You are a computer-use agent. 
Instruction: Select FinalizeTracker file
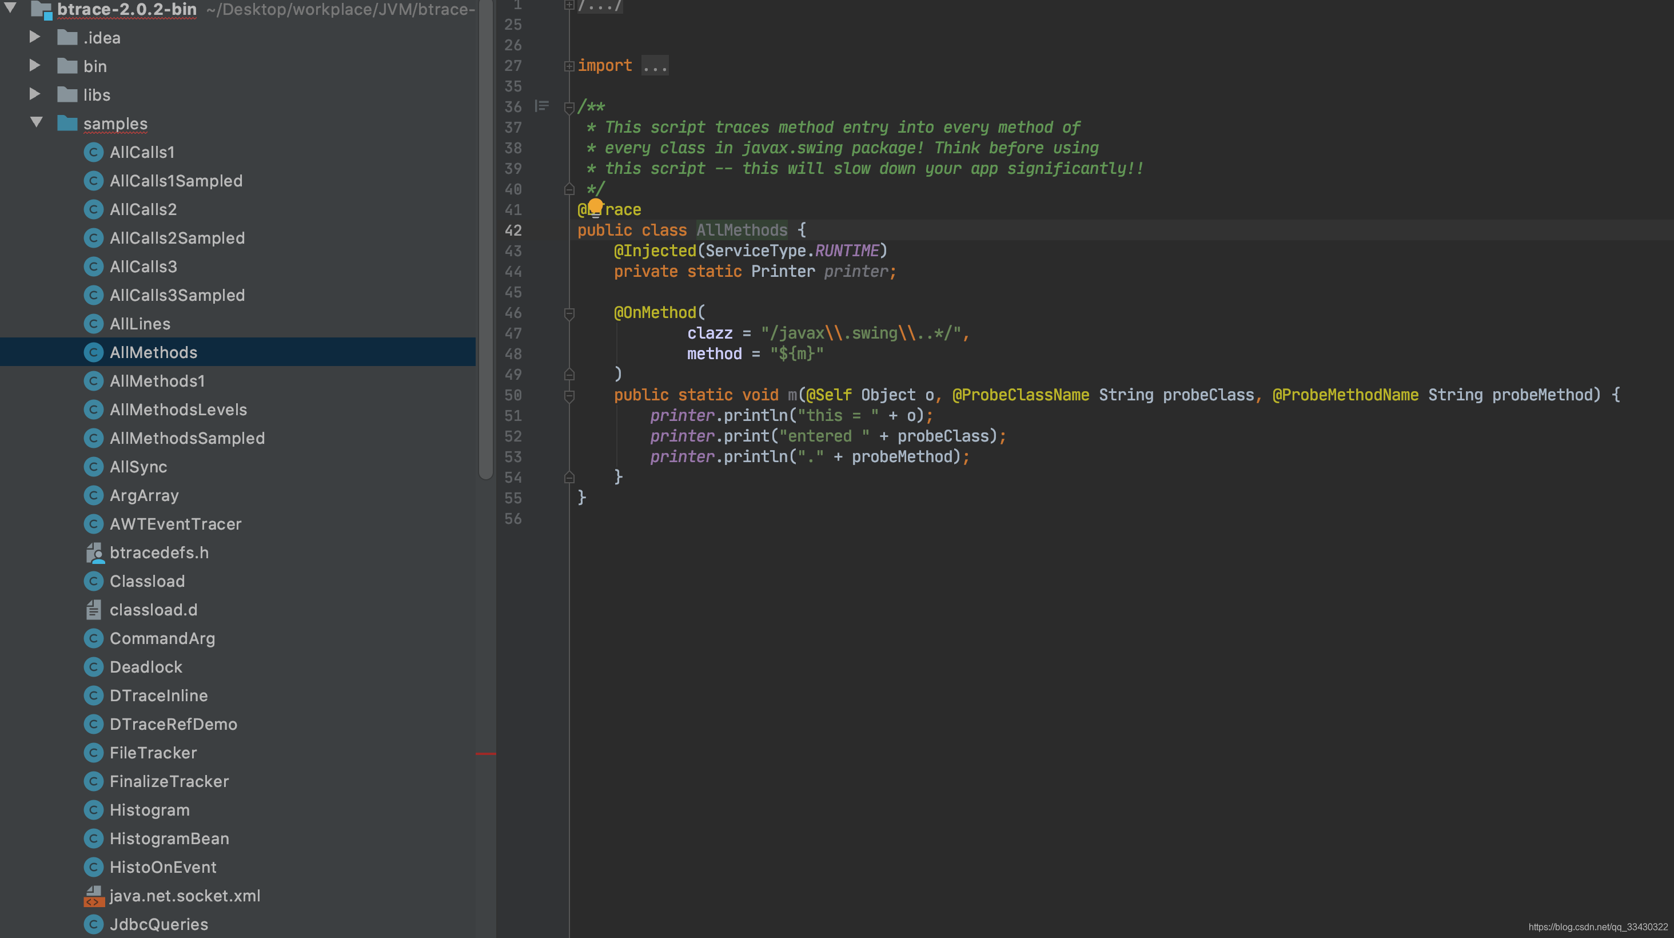[169, 781]
